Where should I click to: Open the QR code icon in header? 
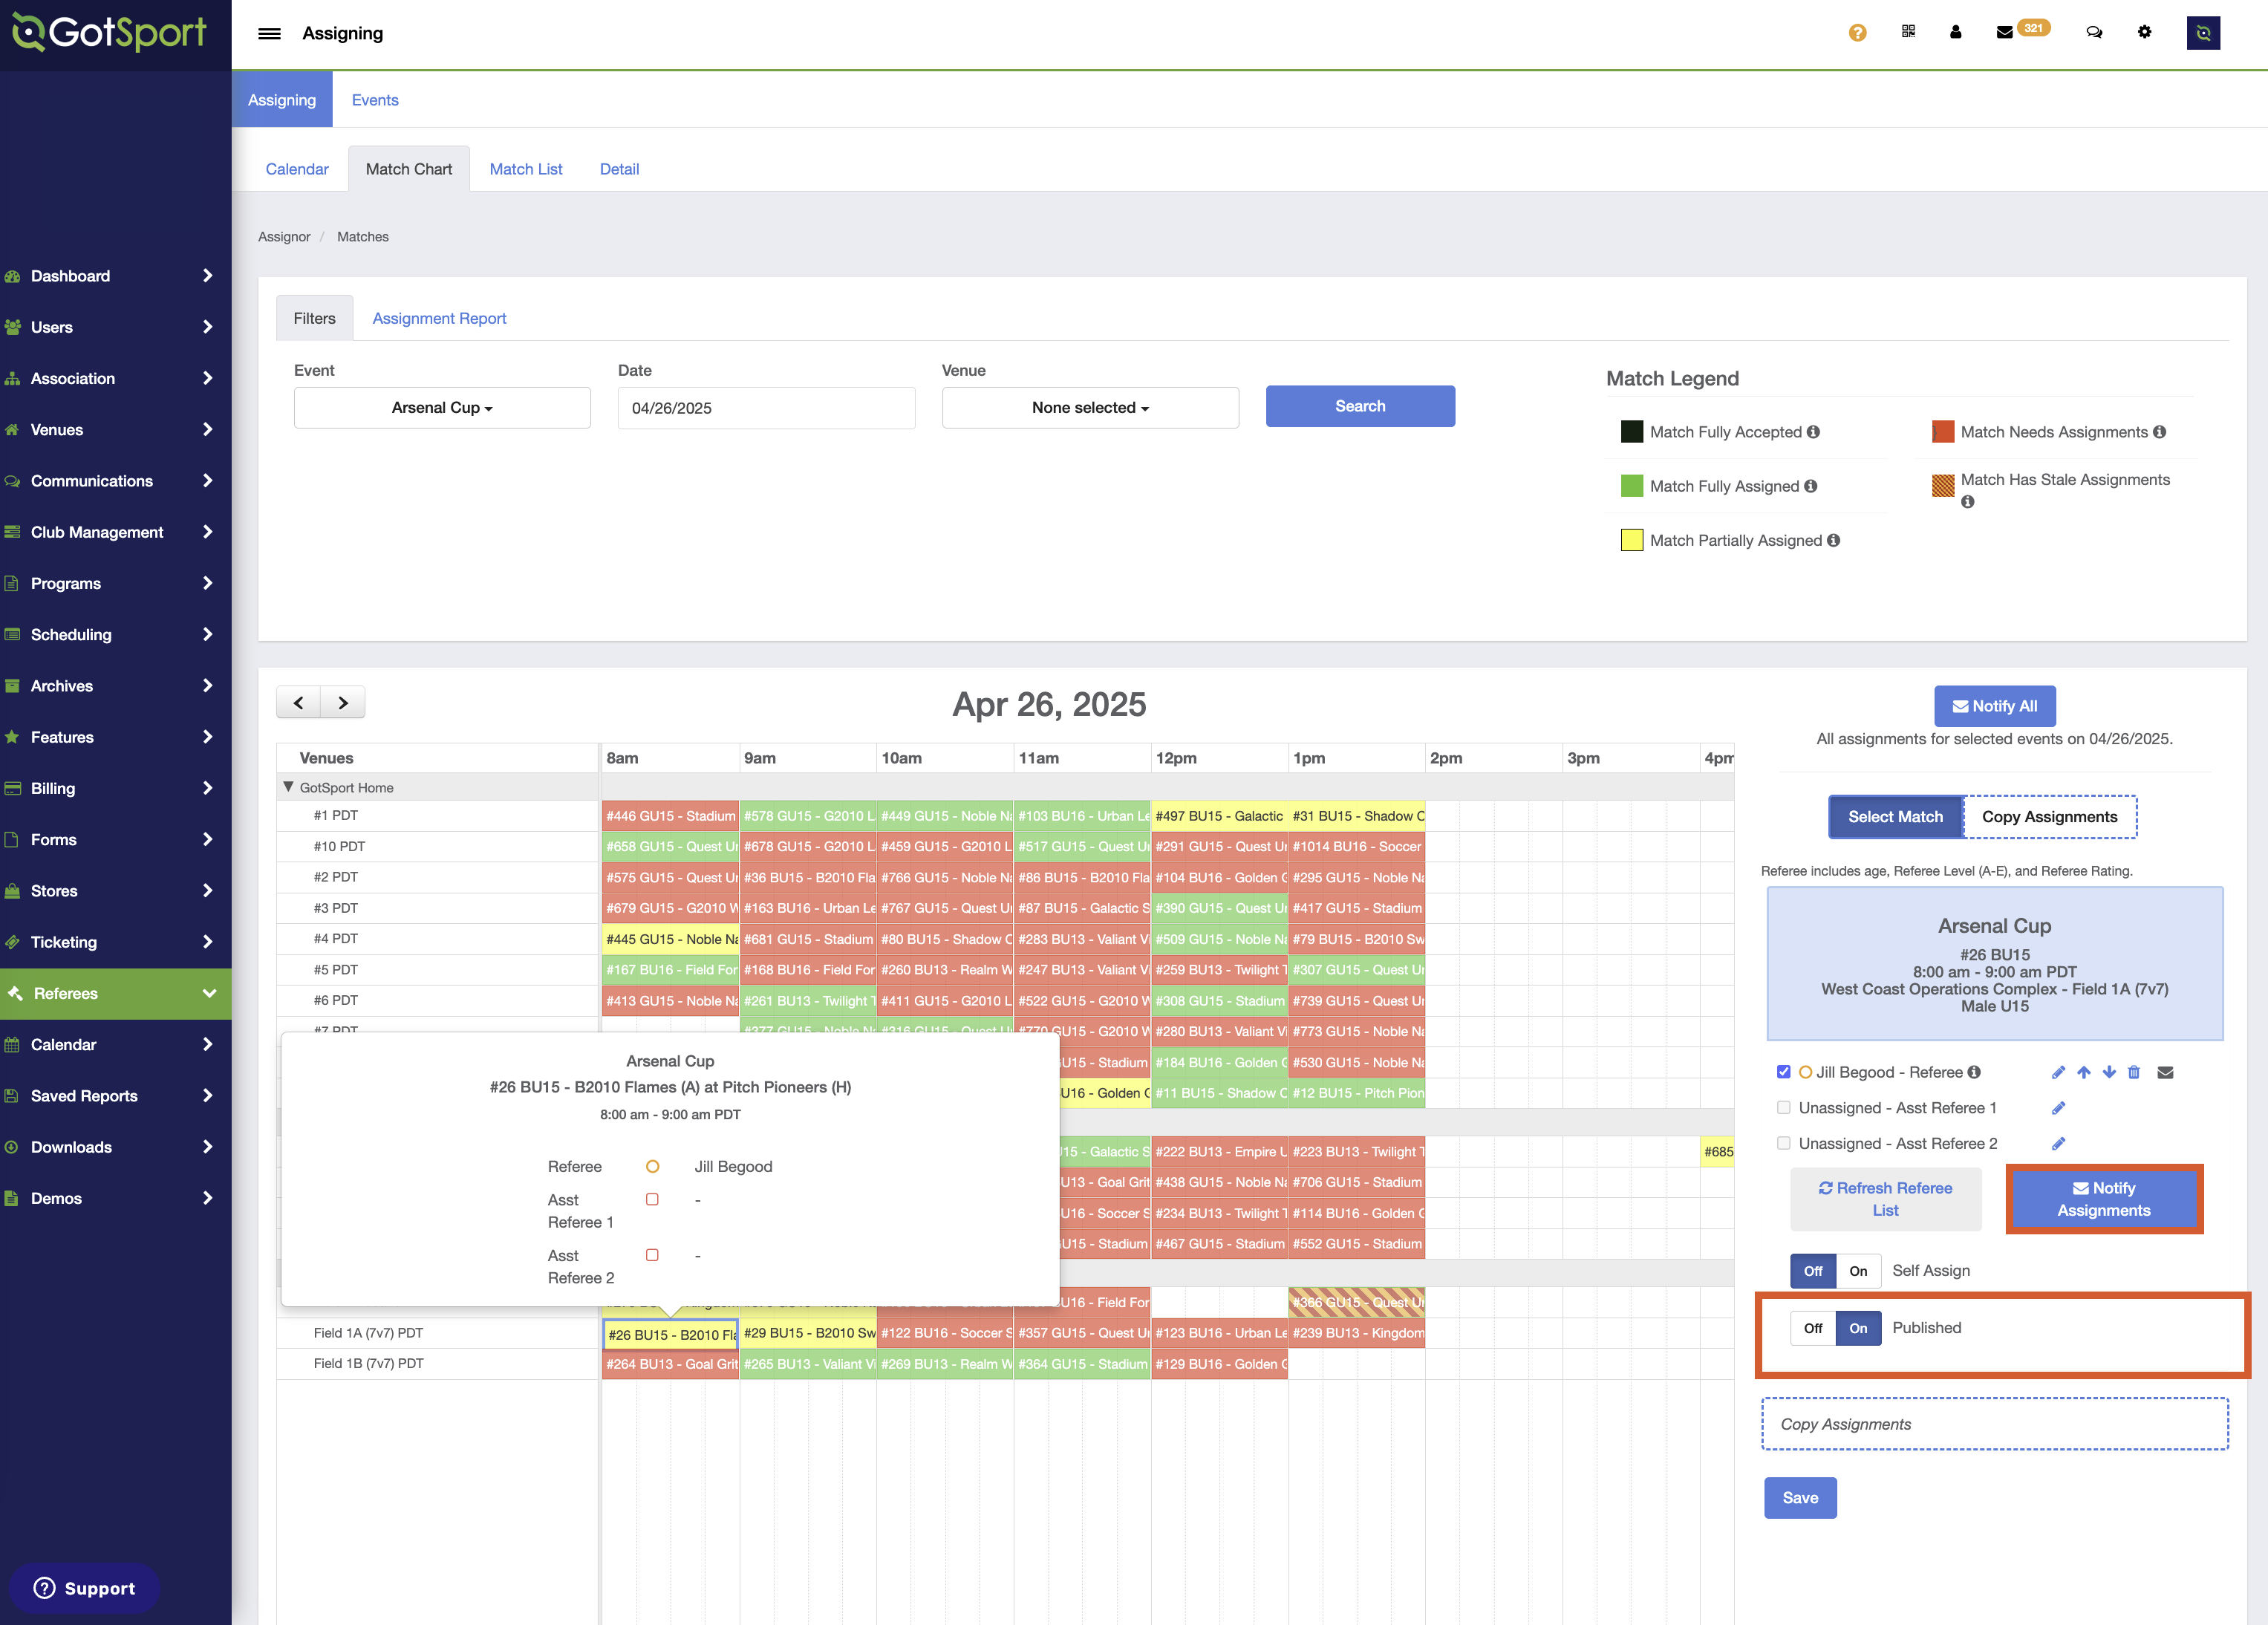coord(1908,32)
